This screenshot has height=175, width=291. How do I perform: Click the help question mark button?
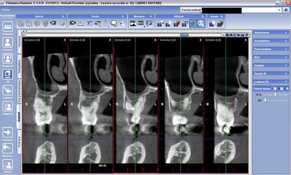[x=286, y=10]
